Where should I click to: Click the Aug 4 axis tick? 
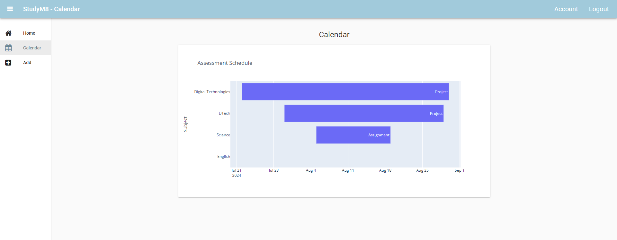tap(311, 170)
